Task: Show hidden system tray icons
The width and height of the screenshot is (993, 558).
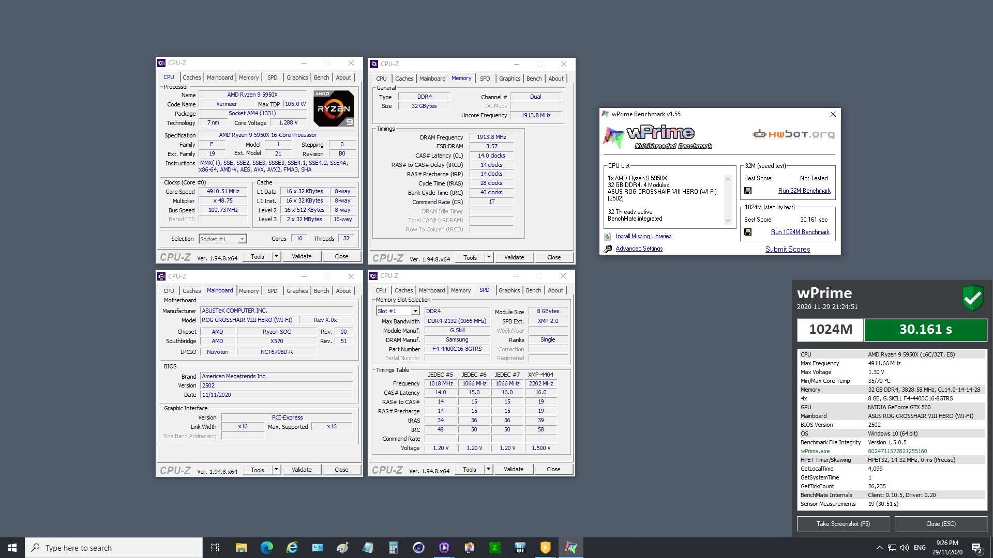Action: pos(879,548)
